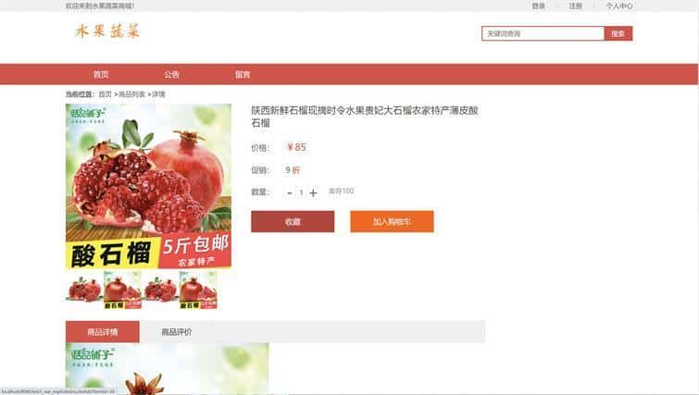Click the 收藏 favorite button
The width and height of the screenshot is (699, 395).
pos(293,221)
